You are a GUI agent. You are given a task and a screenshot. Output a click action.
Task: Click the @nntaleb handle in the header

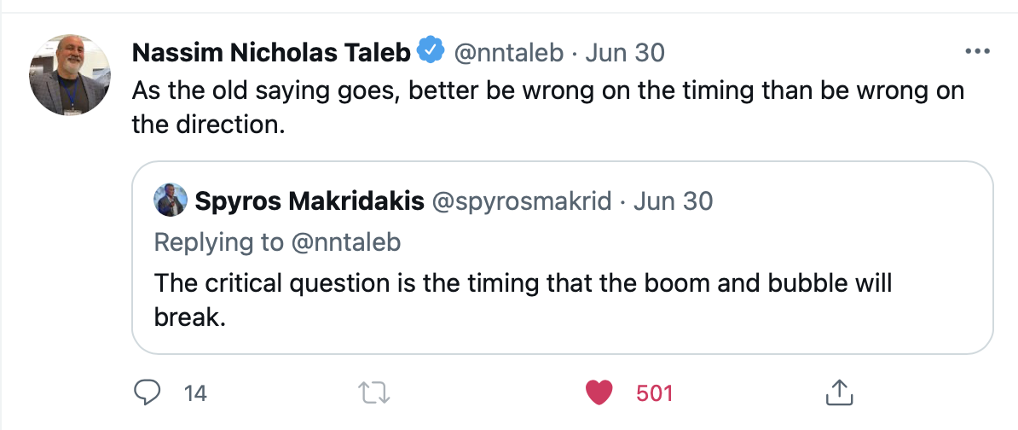(x=507, y=53)
